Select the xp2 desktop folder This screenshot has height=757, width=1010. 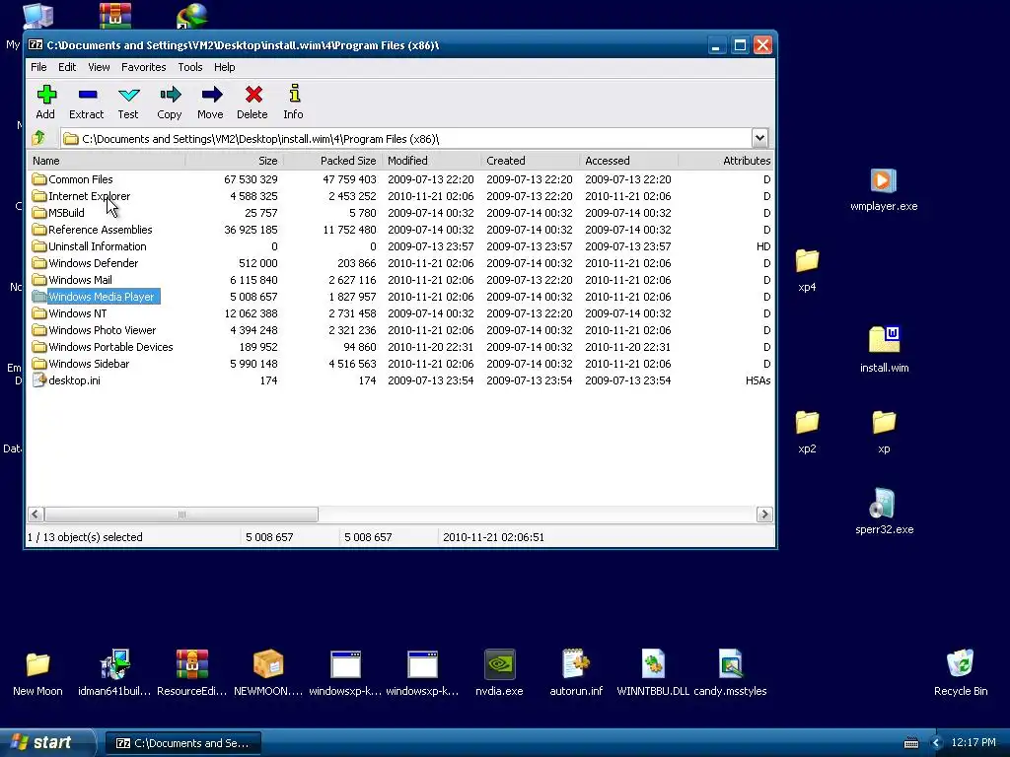click(807, 432)
